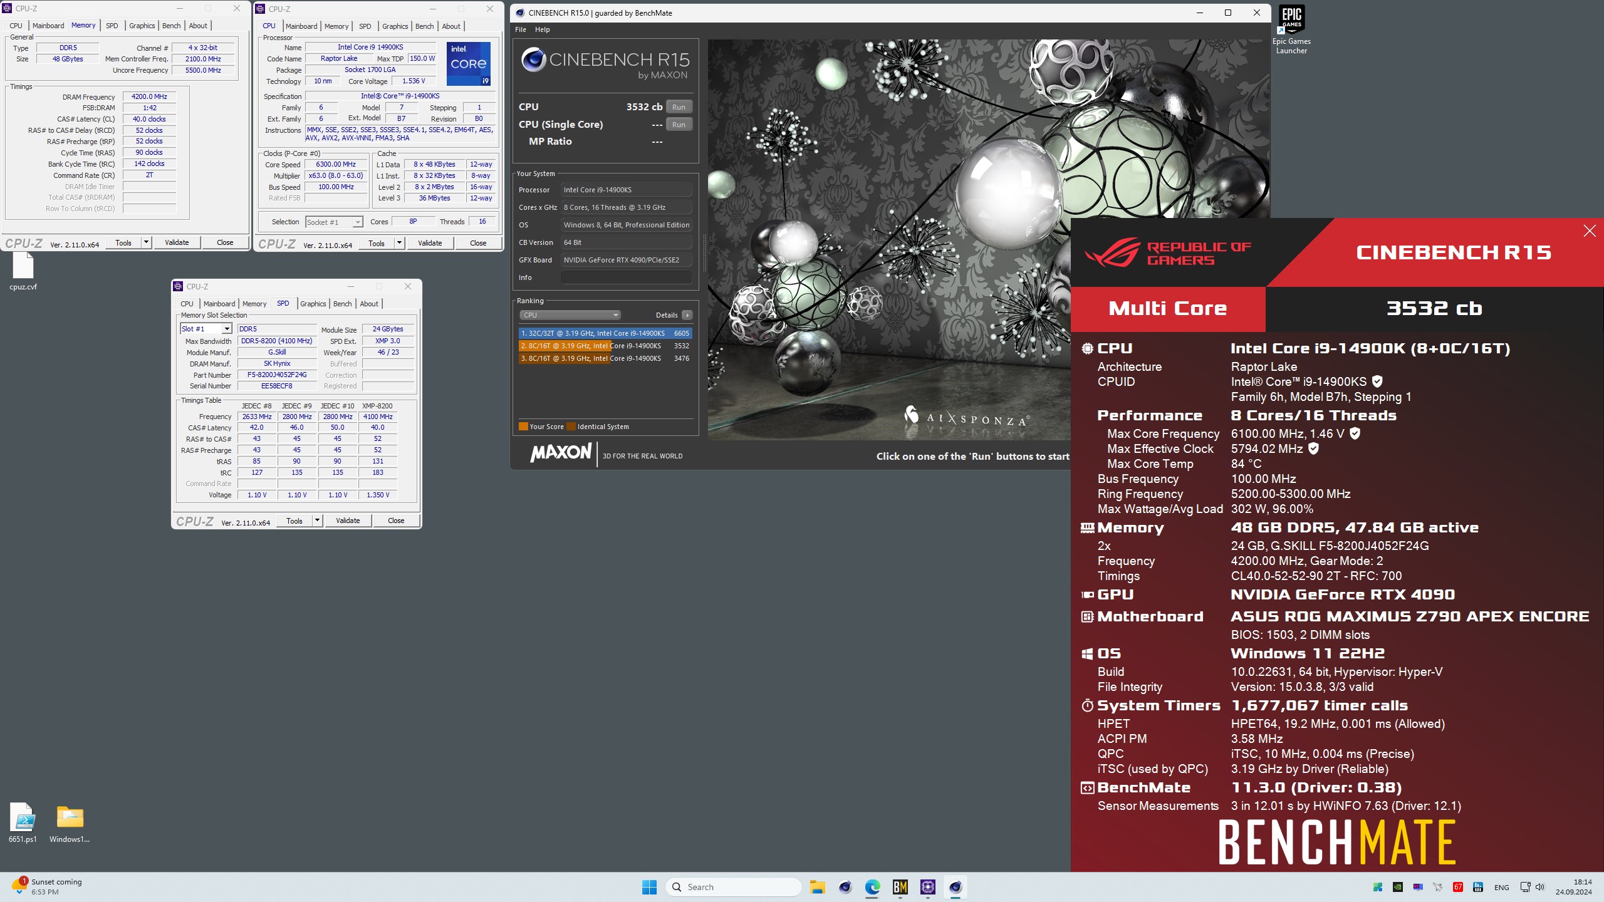Activate the running Cinebench taskbar icon
This screenshot has width=1604, height=902.
pos(956,887)
